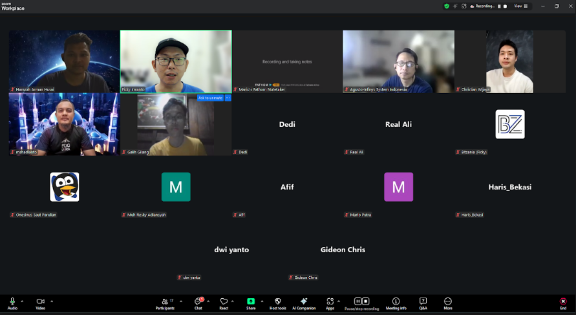This screenshot has width=576, height=315.
Task: Click the red End meeting button
Action: pos(563,302)
